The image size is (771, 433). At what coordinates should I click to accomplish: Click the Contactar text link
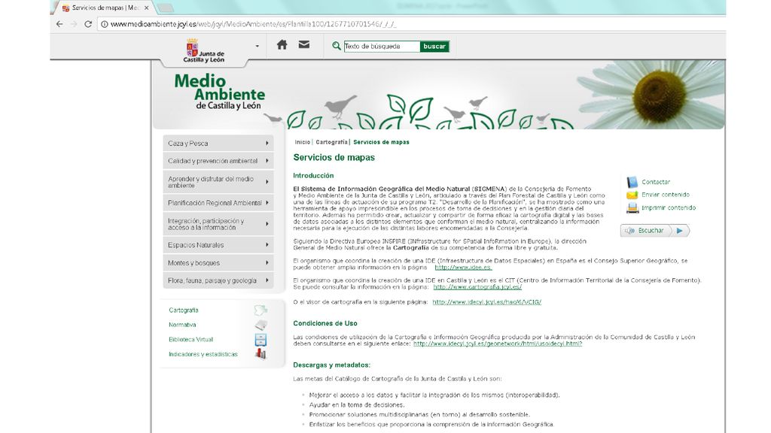[x=656, y=182]
